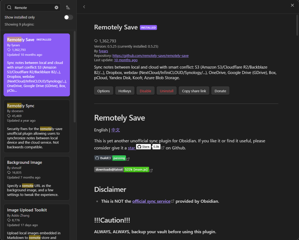Clear the Remote search text
This screenshot has width=299, height=240.
pyautogui.click(x=56, y=7)
